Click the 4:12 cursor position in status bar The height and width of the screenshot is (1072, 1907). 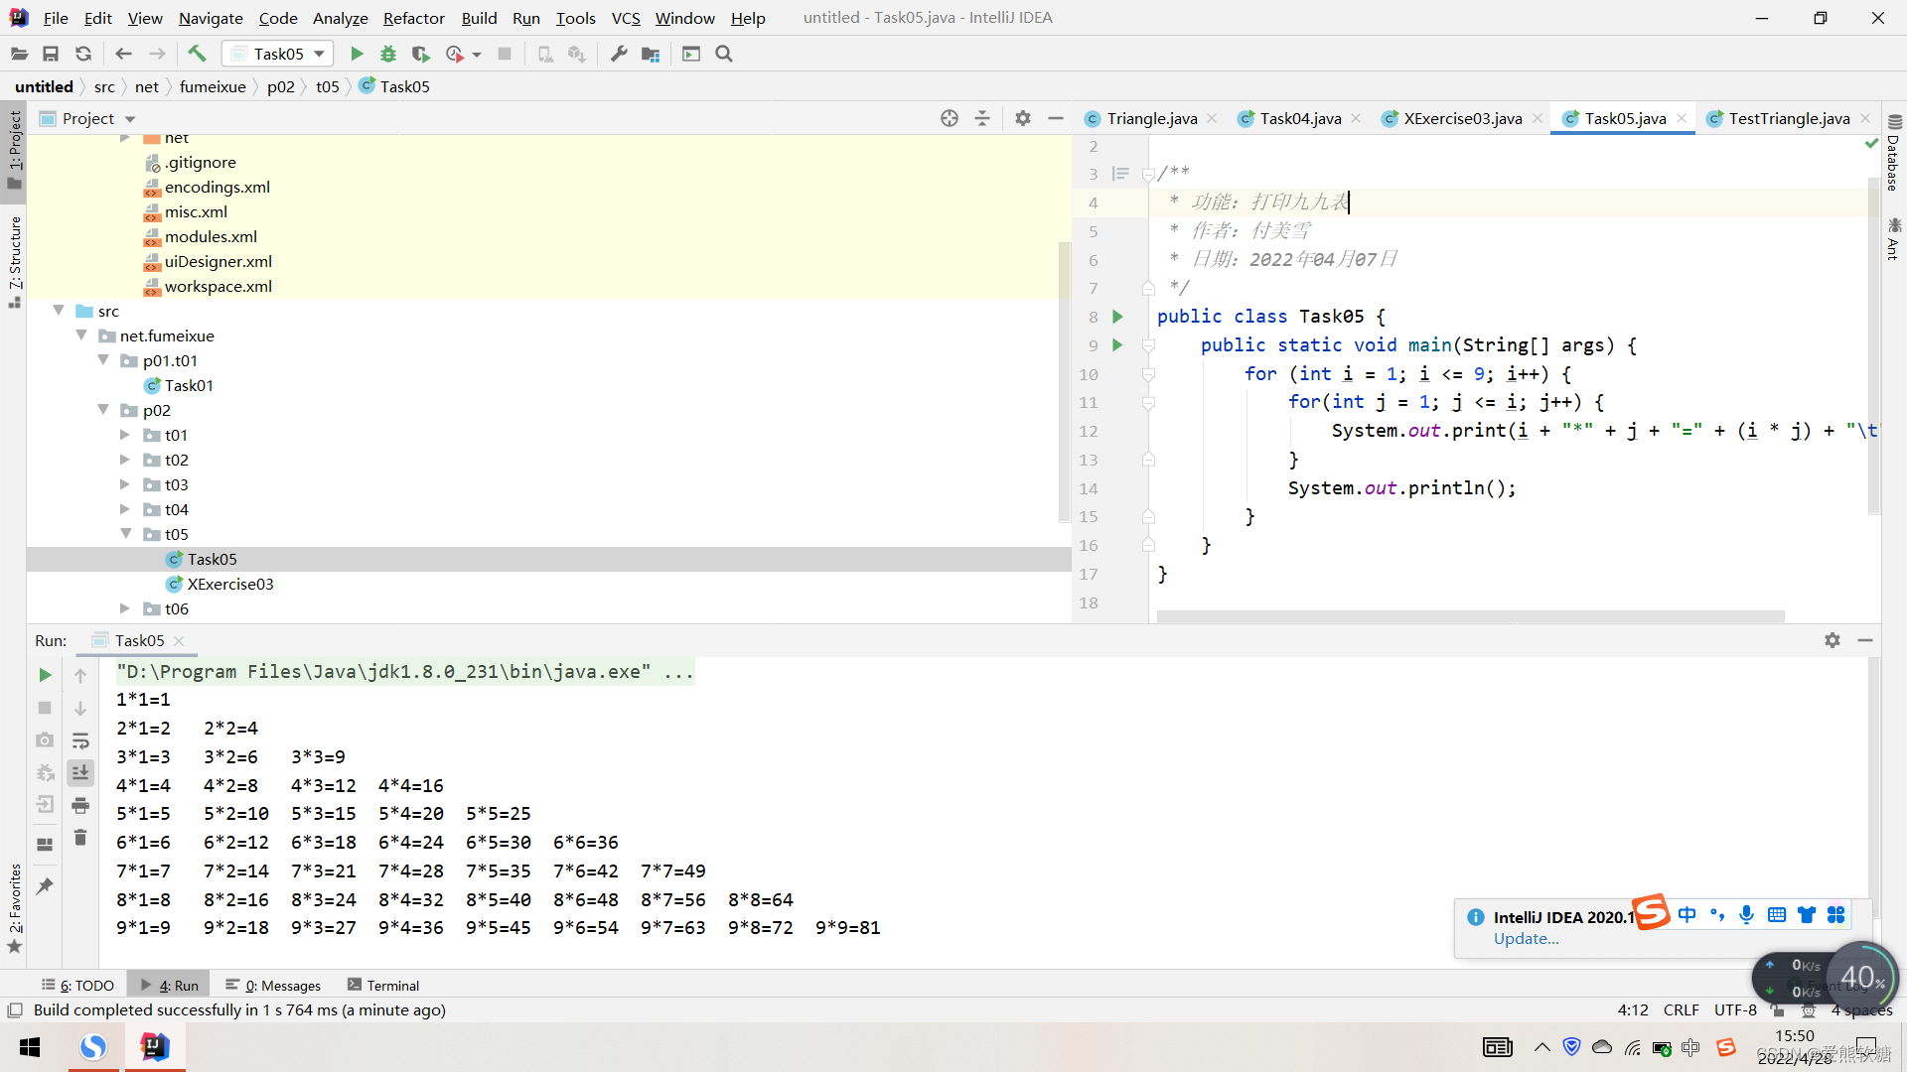[x=1633, y=1009]
